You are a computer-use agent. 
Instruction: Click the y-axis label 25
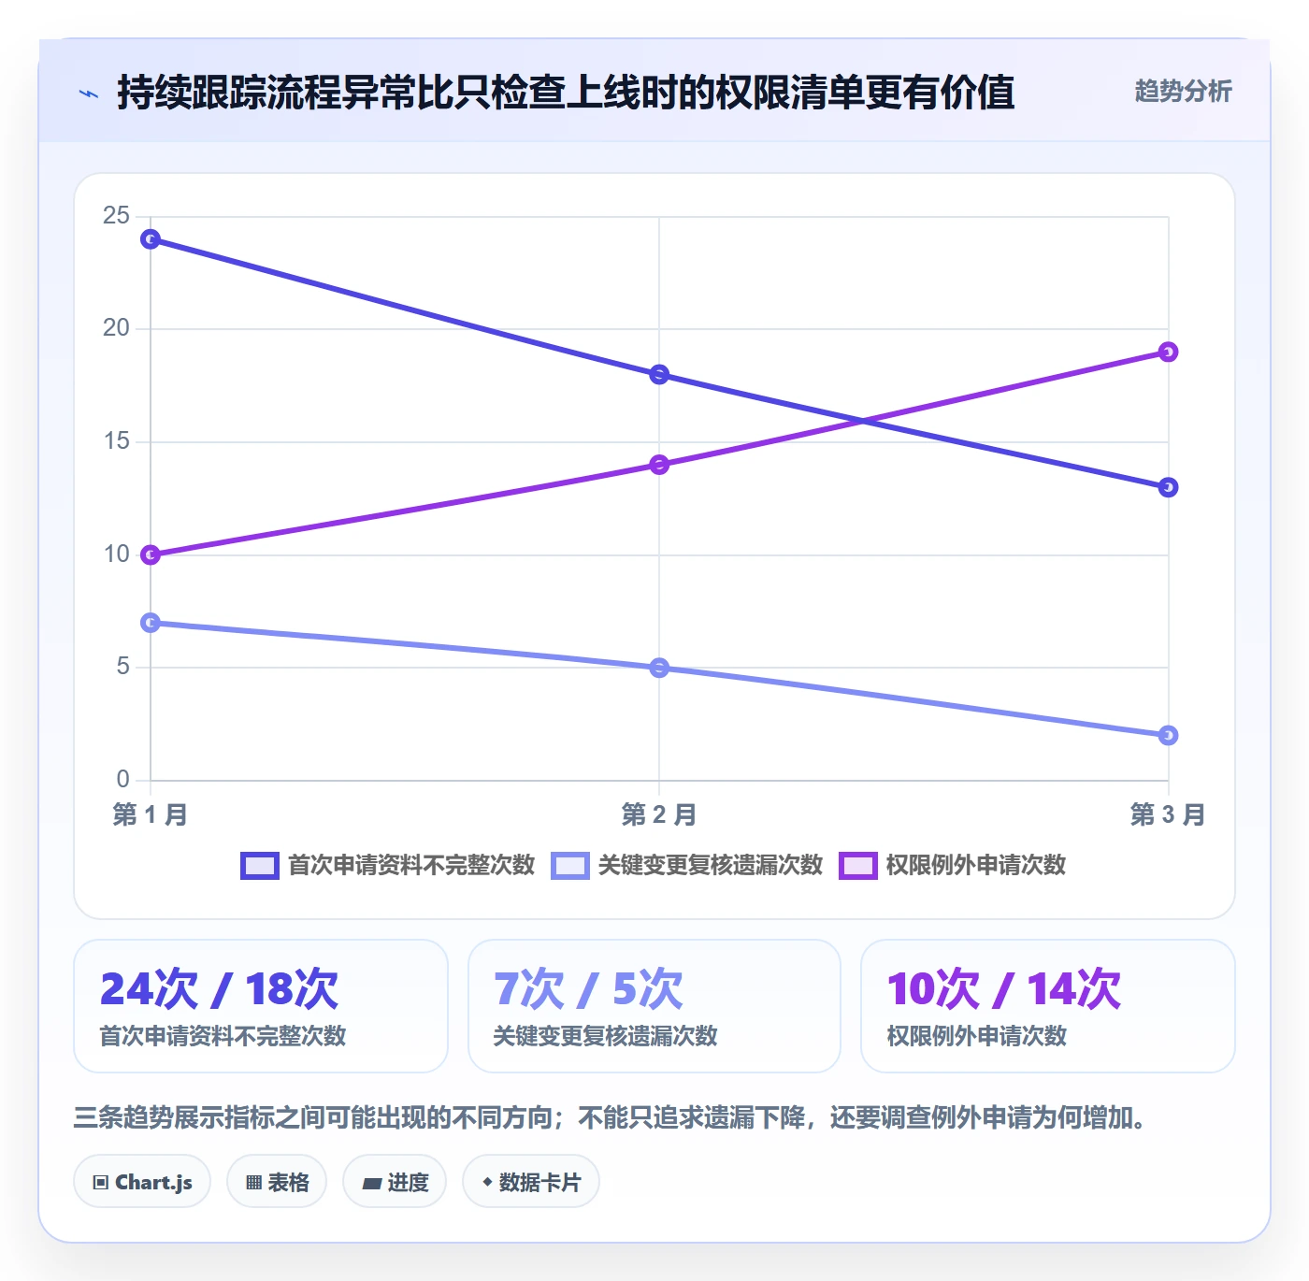(x=117, y=216)
